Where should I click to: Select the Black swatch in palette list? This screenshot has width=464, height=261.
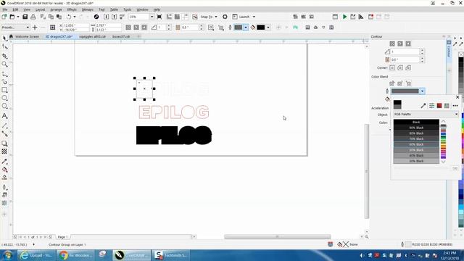click(416, 123)
